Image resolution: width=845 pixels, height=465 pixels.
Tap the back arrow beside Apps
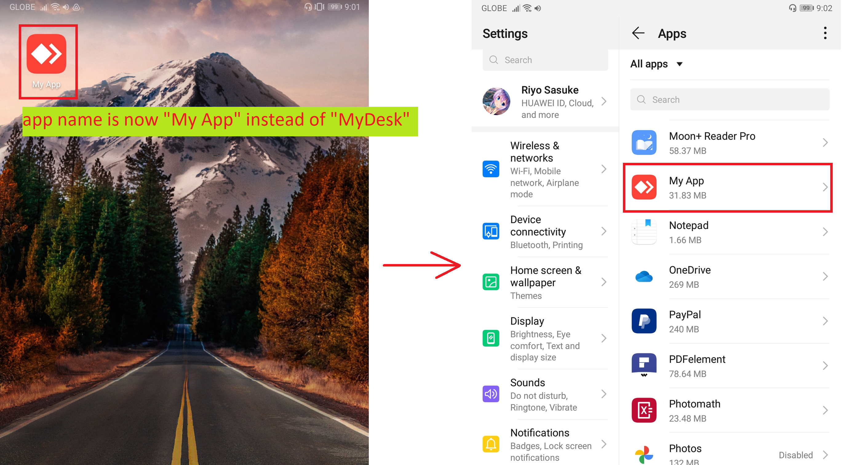point(638,33)
